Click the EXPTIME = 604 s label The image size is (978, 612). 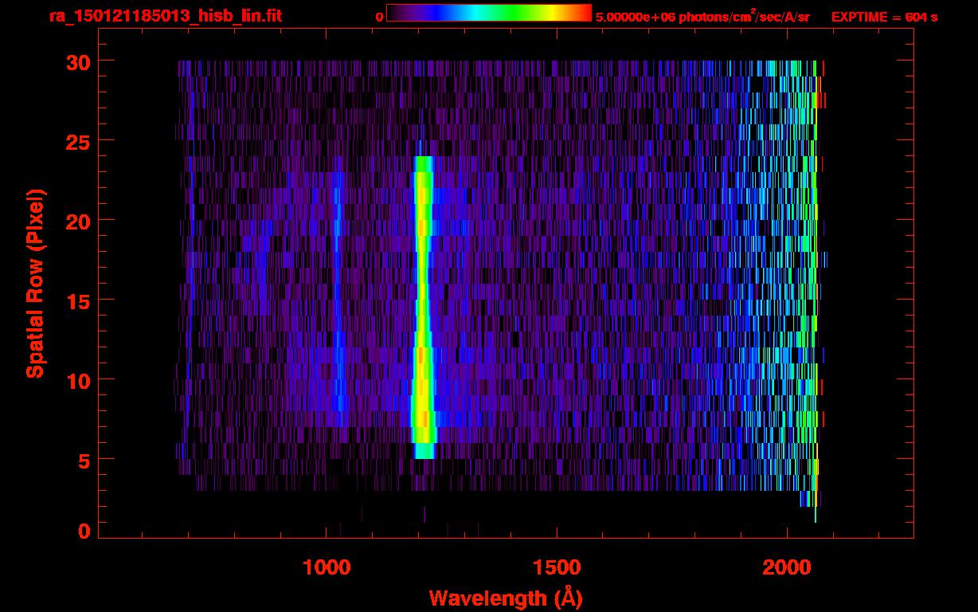coord(884,17)
